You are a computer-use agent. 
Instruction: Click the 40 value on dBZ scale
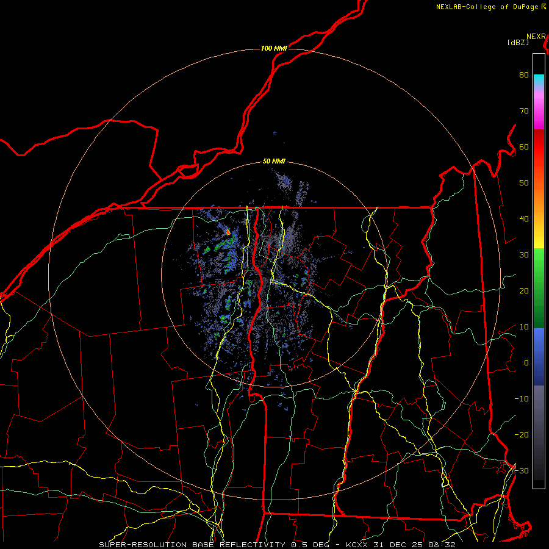[524, 219]
